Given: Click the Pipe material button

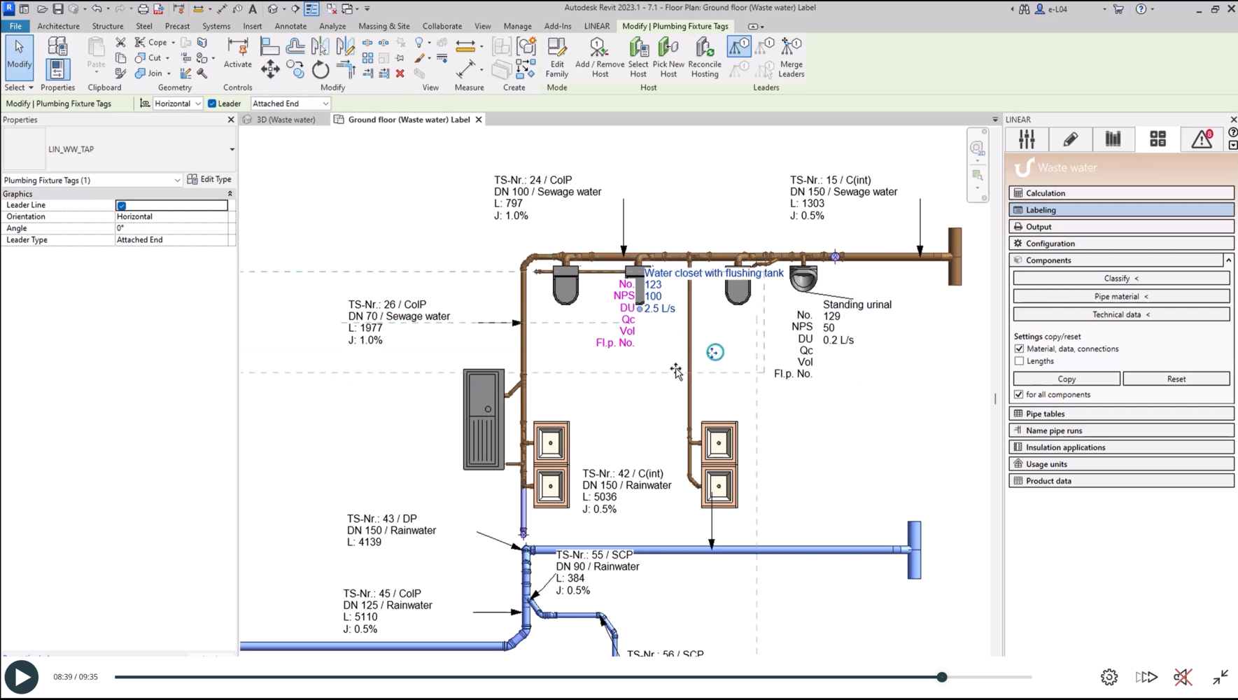Looking at the screenshot, I should pyautogui.click(x=1121, y=297).
